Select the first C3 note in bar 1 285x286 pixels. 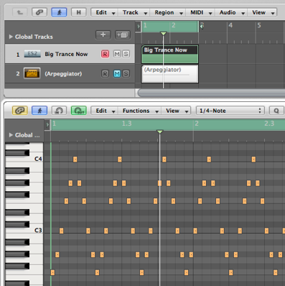[62, 231]
